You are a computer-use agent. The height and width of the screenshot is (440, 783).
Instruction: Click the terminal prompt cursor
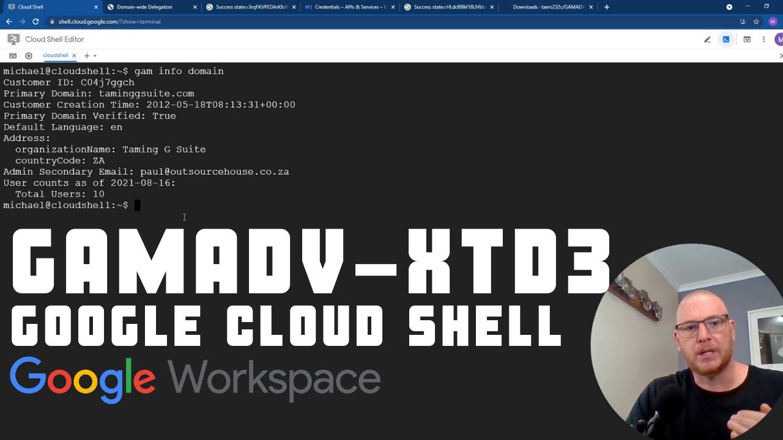pos(138,205)
